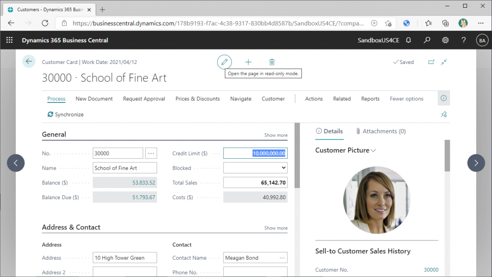Open the Reports menu

point(370,99)
